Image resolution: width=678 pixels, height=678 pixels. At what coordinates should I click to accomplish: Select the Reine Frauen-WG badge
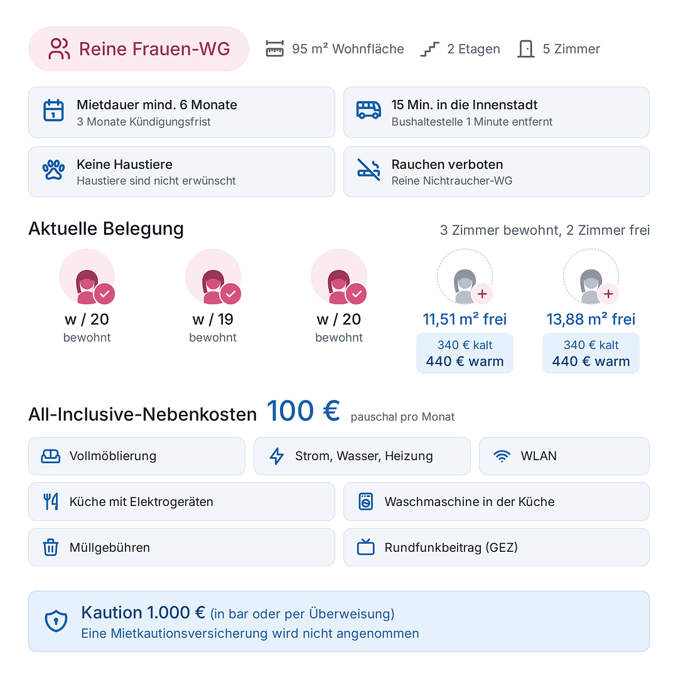click(139, 49)
